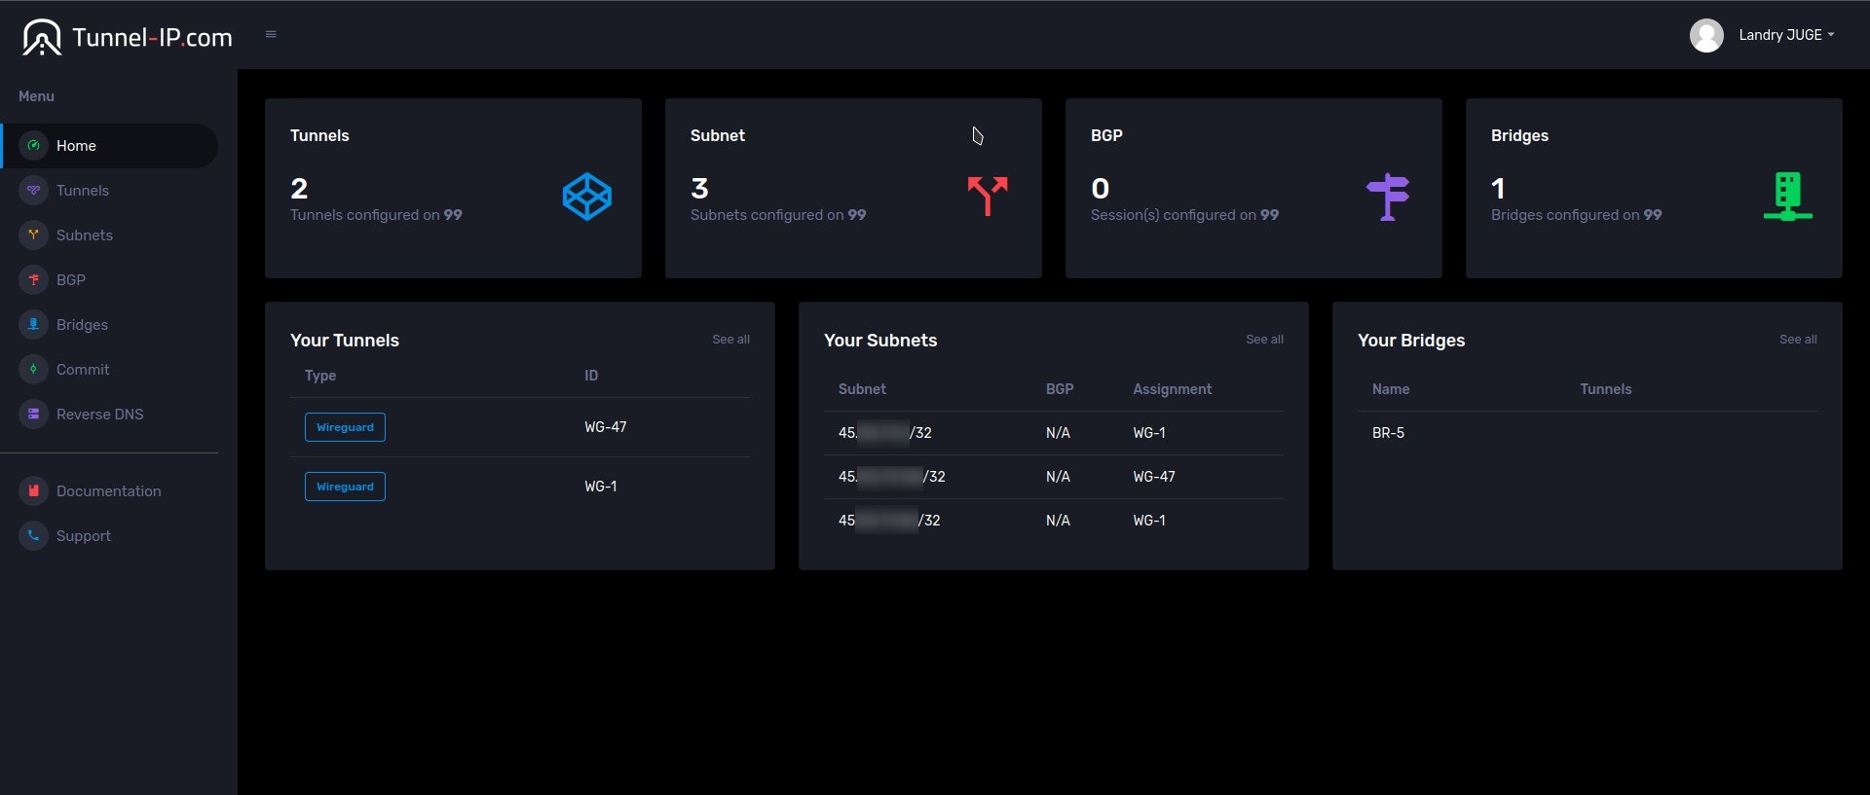The width and height of the screenshot is (1870, 795).
Task: Open the Landry JUGE user dropdown
Action: coord(1785,35)
